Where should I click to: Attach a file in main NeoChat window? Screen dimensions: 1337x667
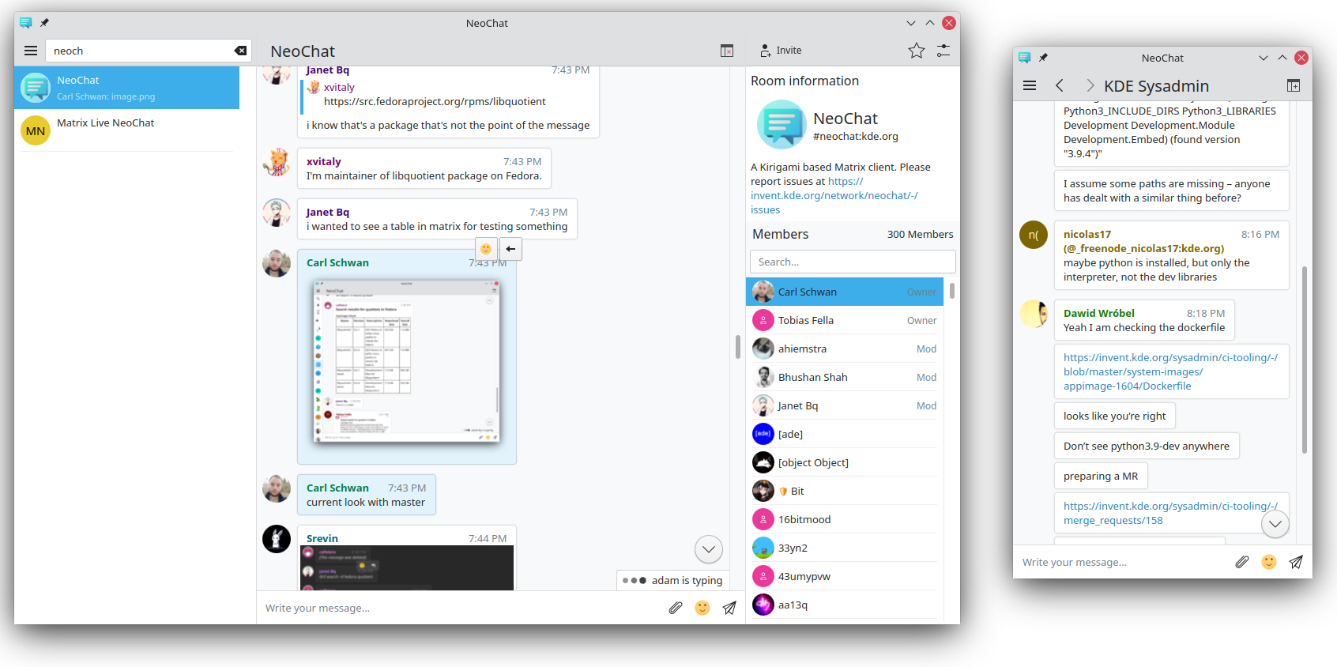(x=676, y=608)
